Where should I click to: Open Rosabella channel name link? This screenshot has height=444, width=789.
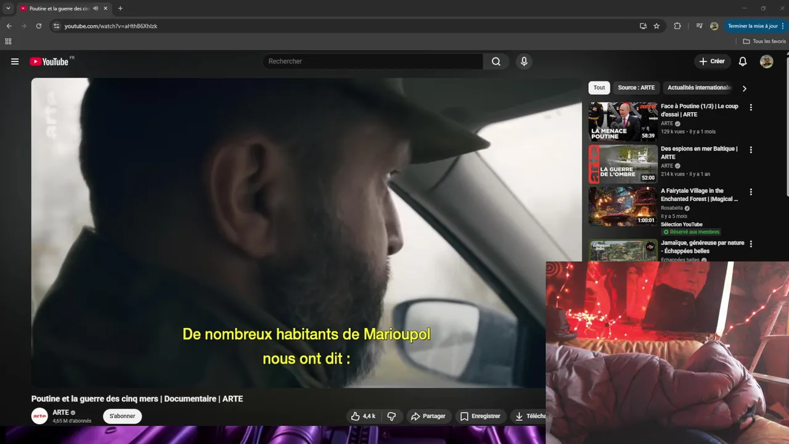pyautogui.click(x=672, y=208)
